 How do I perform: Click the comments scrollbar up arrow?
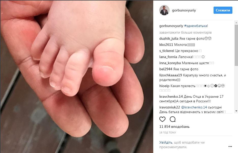pyautogui.click(x=236, y=23)
